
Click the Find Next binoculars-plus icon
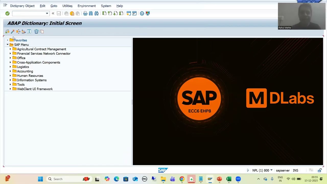coord(96,13)
